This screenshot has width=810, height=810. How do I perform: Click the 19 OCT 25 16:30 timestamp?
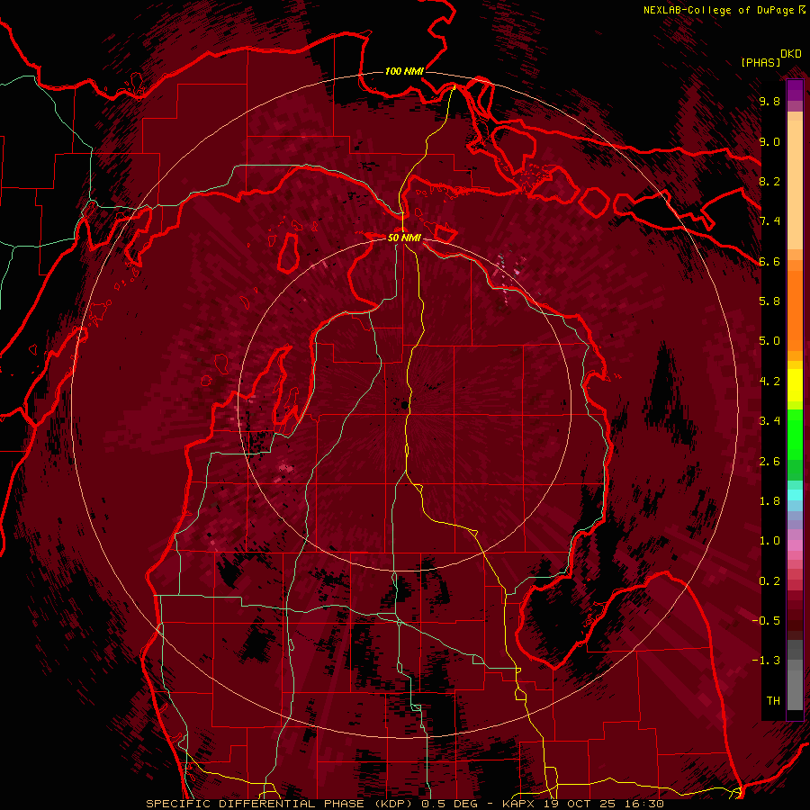[x=604, y=804]
